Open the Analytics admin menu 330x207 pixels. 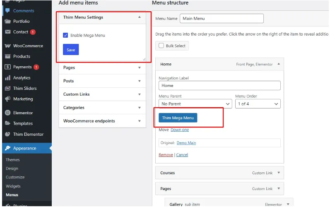pyautogui.click(x=22, y=78)
